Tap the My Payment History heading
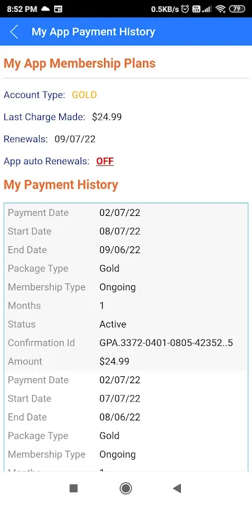The height and width of the screenshot is (505, 252). pyautogui.click(x=61, y=185)
